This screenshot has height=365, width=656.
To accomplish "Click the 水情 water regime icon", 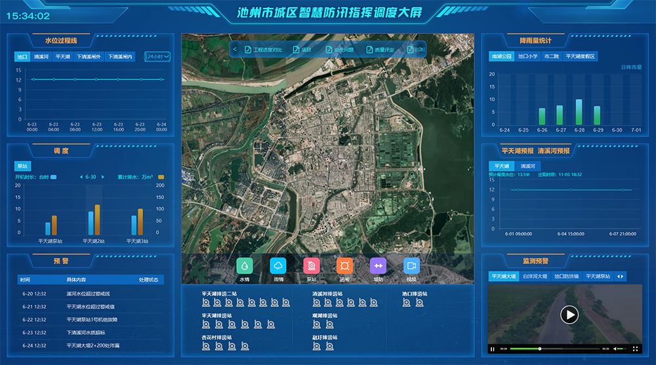I will [245, 265].
